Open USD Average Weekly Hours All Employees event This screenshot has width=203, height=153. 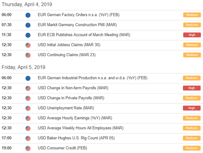(81, 128)
